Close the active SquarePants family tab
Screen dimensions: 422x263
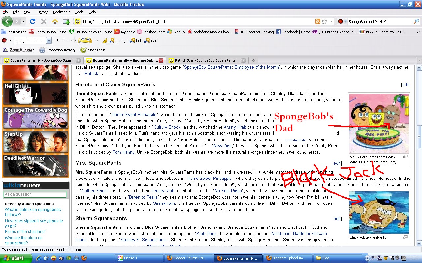(x=161, y=60)
